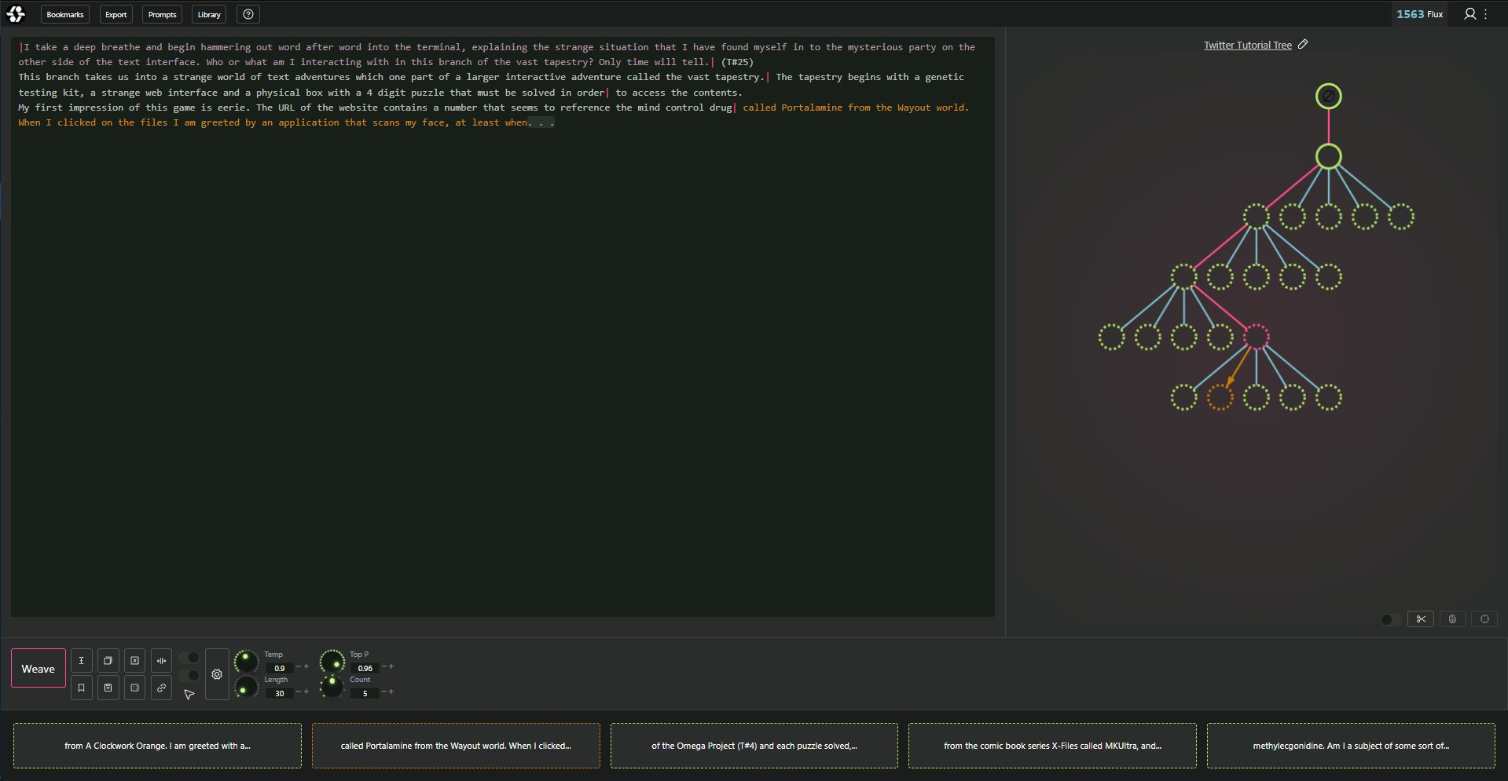Open the Library menu
The image size is (1508, 781).
pyautogui.click(x=209, y=14)
